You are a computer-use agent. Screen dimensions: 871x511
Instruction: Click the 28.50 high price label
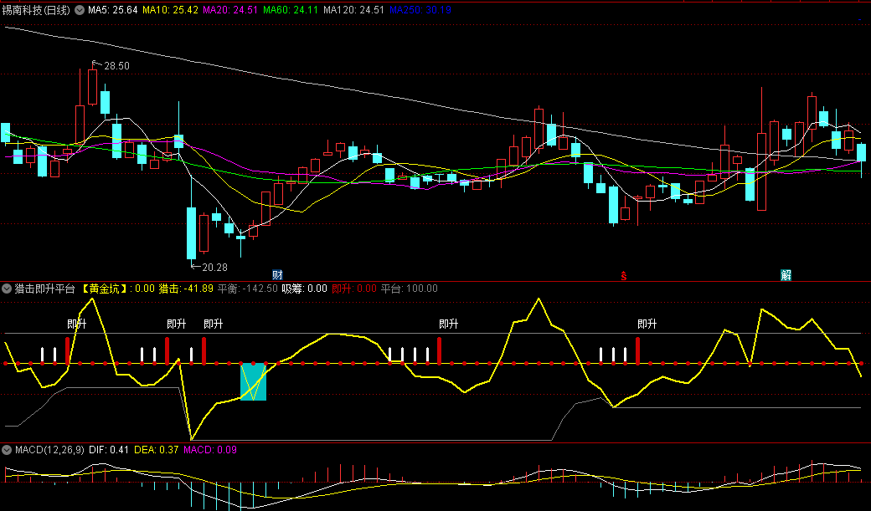click(116, 66)
